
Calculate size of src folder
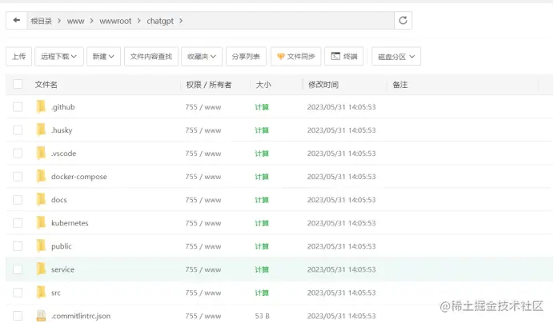[x=262, y=293]
